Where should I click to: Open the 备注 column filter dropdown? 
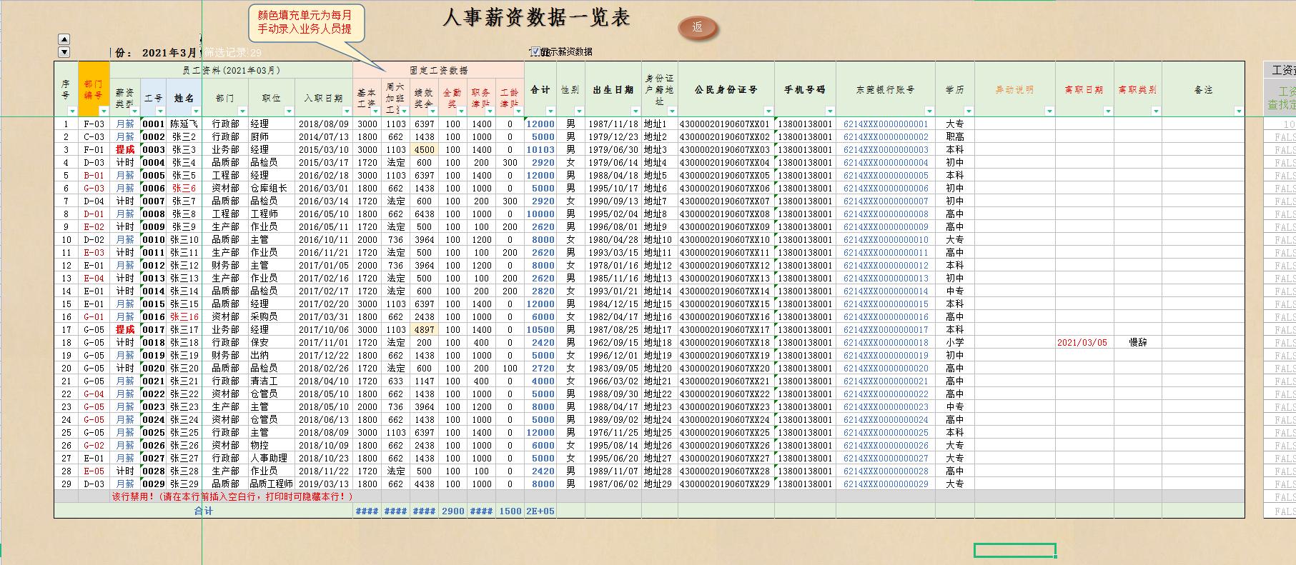[x=1239, y=111]
